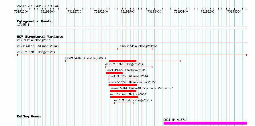The height and width of the screenshot is (126, 255).
Task: Click ruler position 73193000
Action: 154,11
